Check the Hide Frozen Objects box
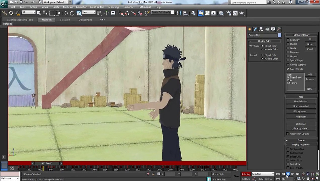Viewport: 320px width, 181px height. (288, 134)
